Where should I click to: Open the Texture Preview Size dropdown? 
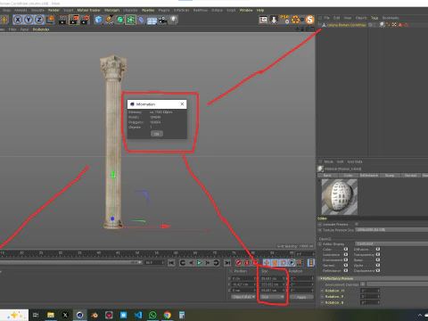pos(391,230)
